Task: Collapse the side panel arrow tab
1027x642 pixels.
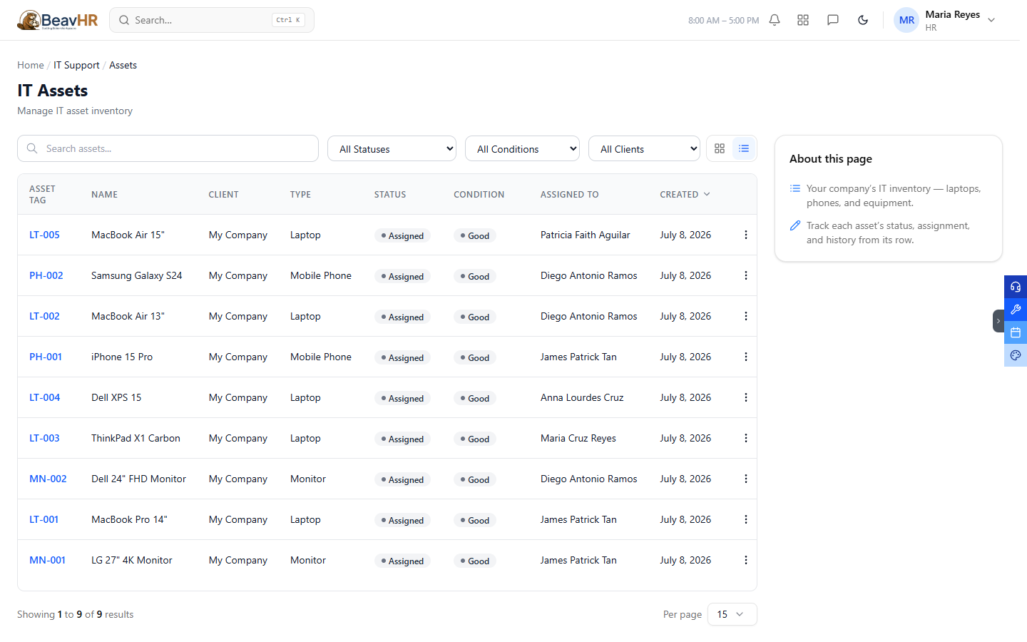Action: (x=998, y=321)
